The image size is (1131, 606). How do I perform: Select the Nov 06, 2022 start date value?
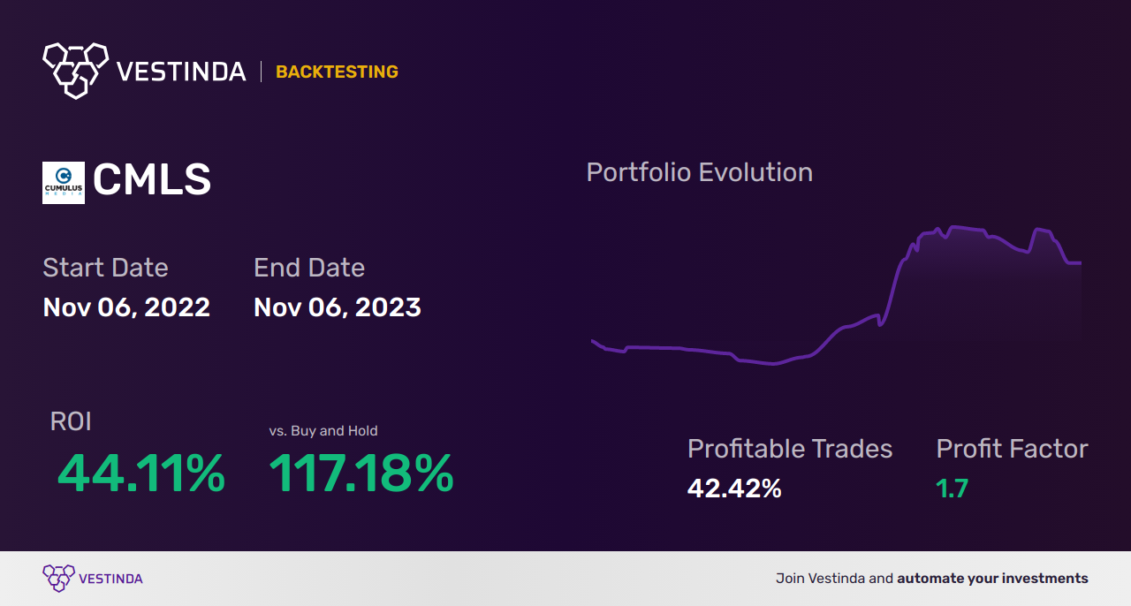126,307
